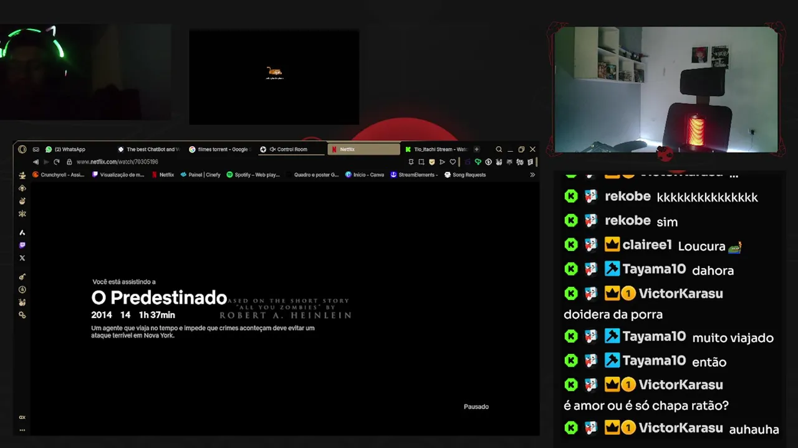Go forward to the next page

[46, 162]
